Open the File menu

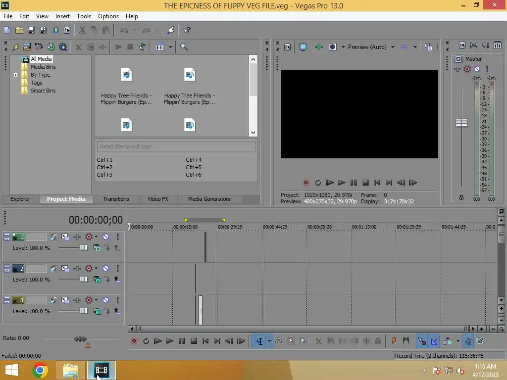[x=8, y=16]
